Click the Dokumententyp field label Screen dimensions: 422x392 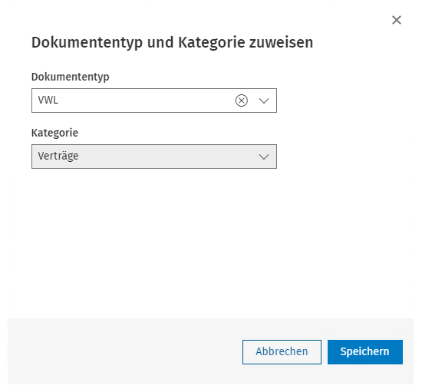pos(71,77)
